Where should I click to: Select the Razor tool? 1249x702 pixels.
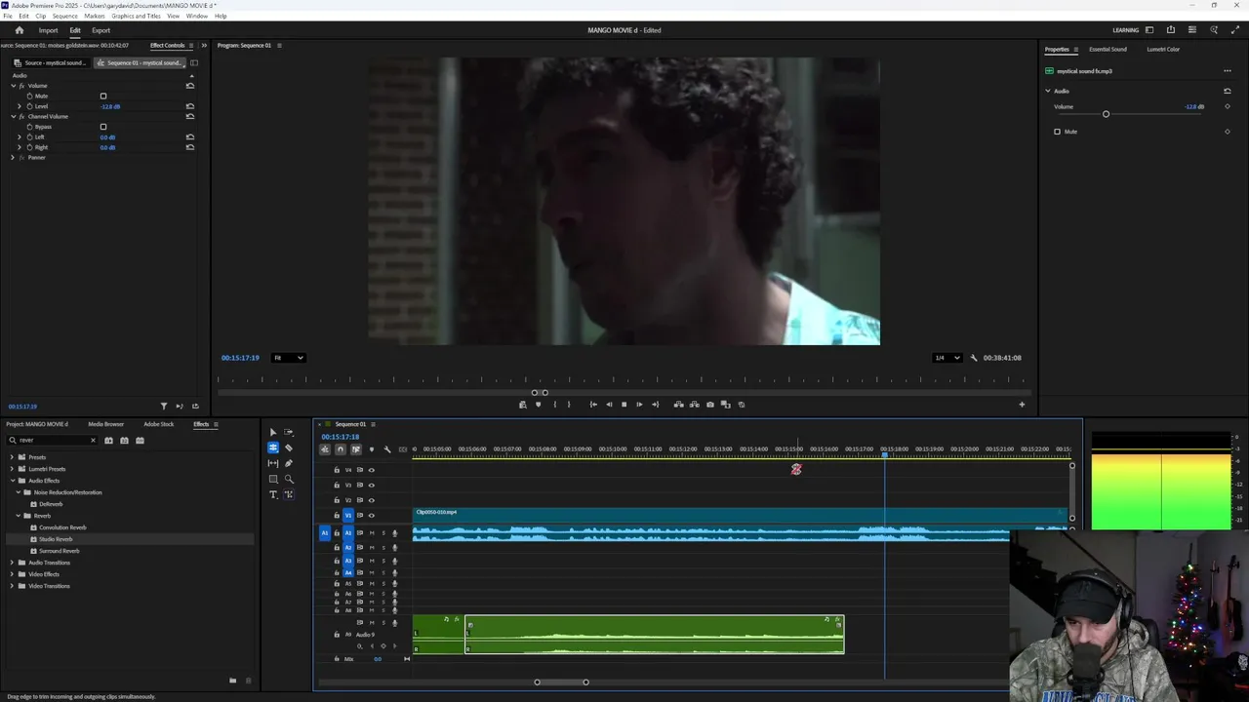(x=289, y=448)
